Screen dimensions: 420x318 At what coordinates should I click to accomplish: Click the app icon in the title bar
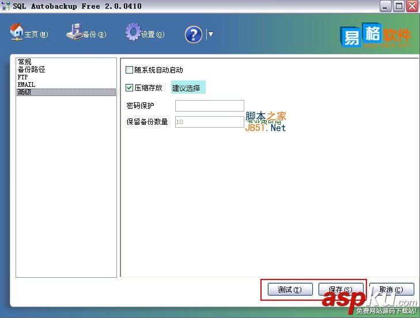coord(6,6)
